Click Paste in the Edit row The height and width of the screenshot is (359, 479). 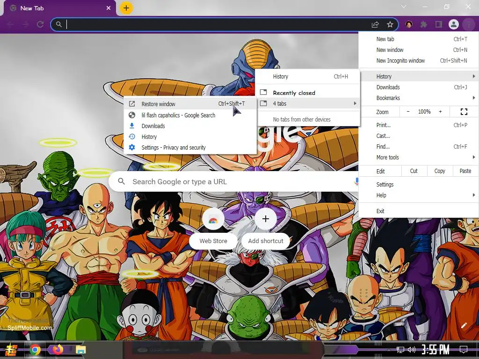coord(465,171)
